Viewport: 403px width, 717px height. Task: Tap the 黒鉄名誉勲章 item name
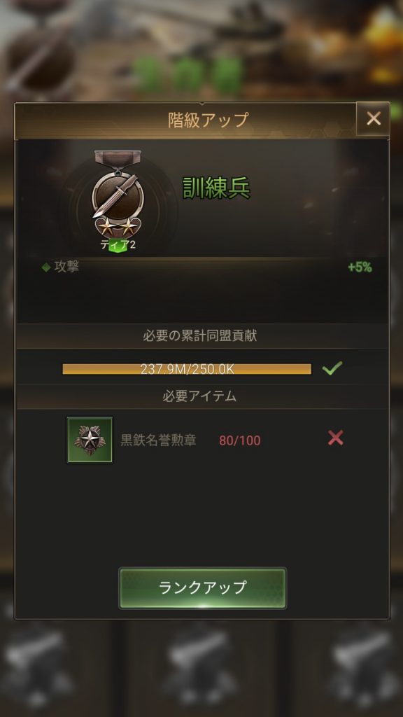[x=158, y=440]
